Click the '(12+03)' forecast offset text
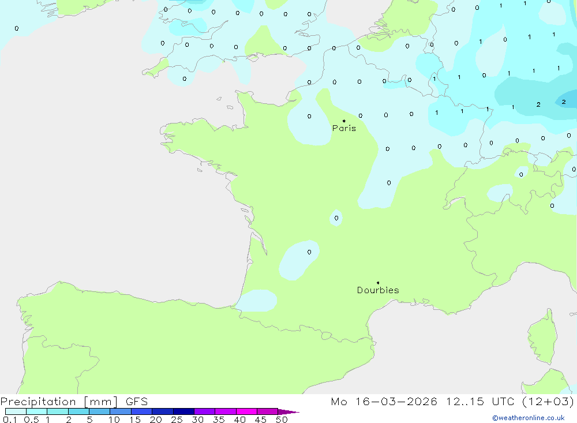577x423 pixels. (548, 401)
